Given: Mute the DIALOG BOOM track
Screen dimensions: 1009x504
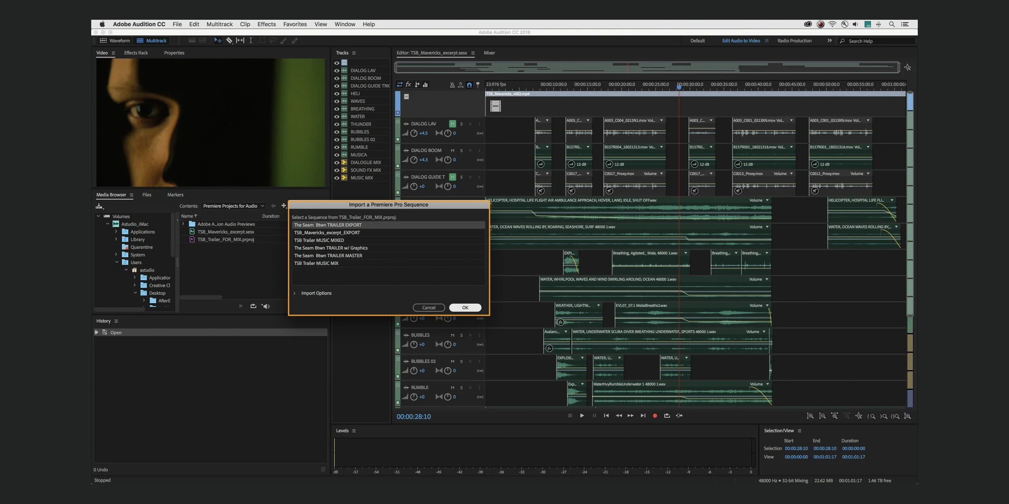Looking at the screenshot, I should pyautogui.click(x=452, y=150).
